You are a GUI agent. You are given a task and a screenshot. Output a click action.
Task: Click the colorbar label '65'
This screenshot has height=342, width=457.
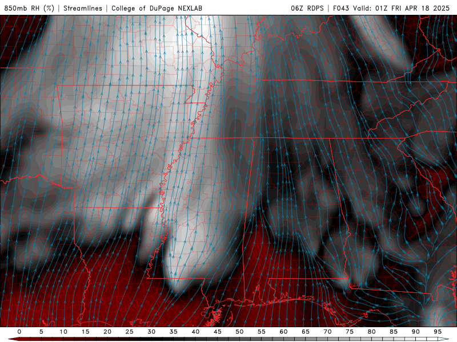[x=306, y=332]
